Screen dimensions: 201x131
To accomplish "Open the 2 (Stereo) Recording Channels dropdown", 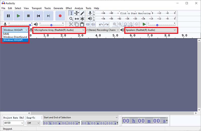I will pyautogui.click(x=103, y=30).
